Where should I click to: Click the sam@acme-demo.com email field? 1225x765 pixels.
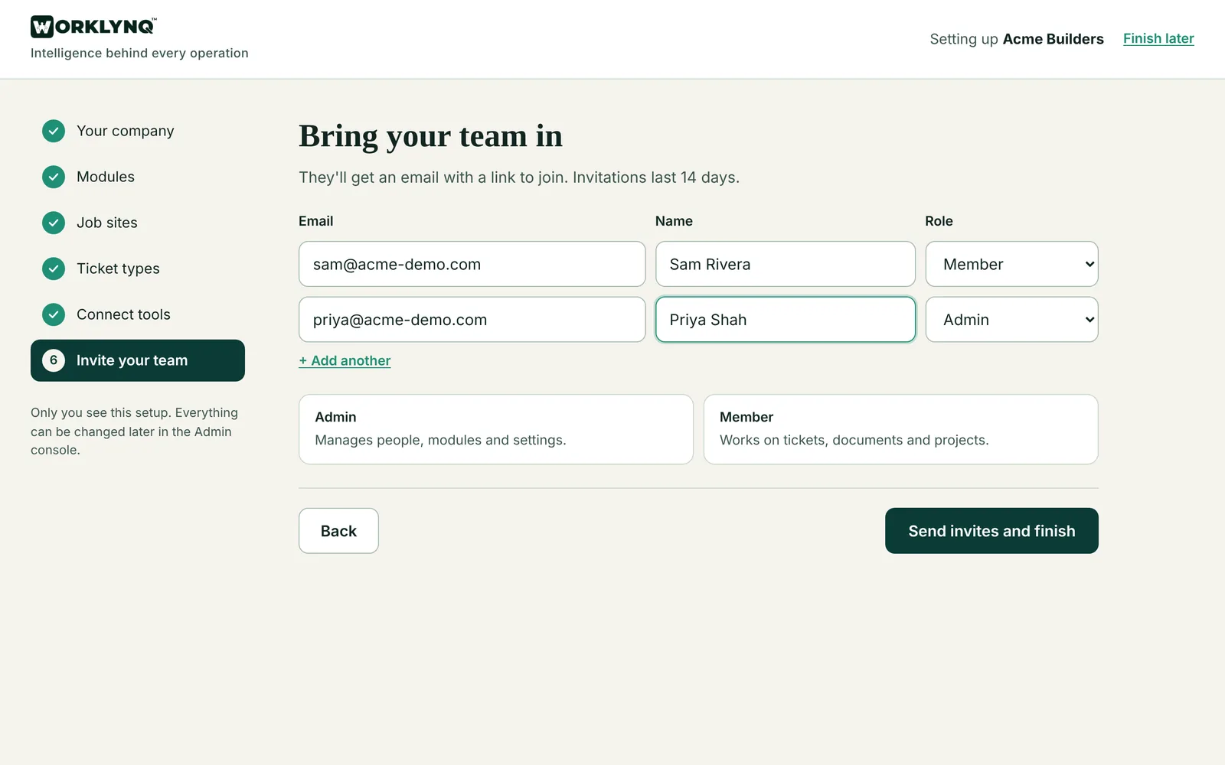point(472,264)
